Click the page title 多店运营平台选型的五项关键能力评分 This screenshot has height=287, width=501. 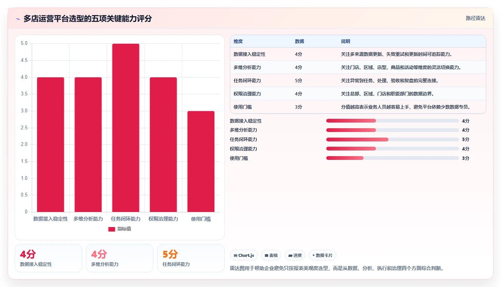(88, 18)
